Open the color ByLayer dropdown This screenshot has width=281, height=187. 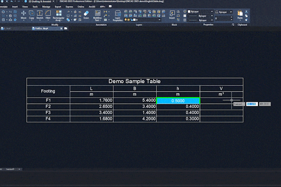(x=212, y=12)
